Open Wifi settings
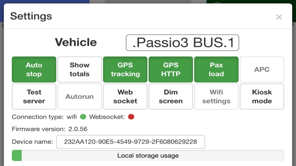296x166 pixels. [216, 96]
